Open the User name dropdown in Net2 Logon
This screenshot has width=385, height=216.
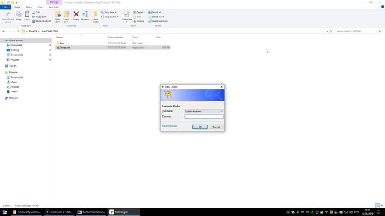pos(204,112)
